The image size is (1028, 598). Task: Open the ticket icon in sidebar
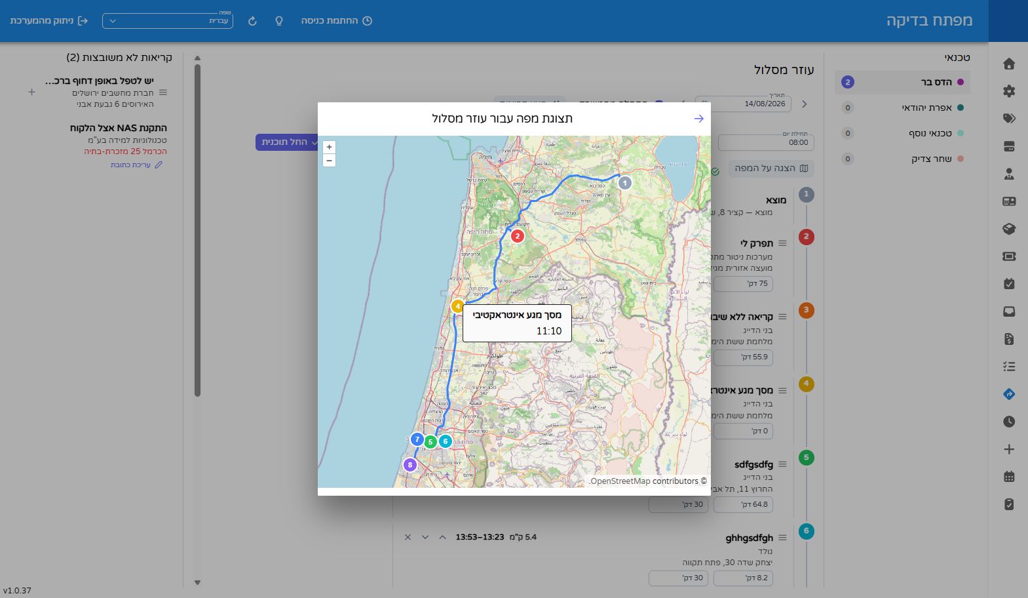pos(1009,256)
